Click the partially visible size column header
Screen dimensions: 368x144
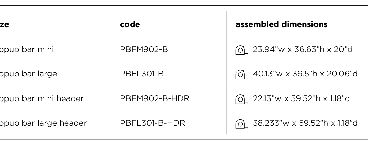click(x=4, y=24)
